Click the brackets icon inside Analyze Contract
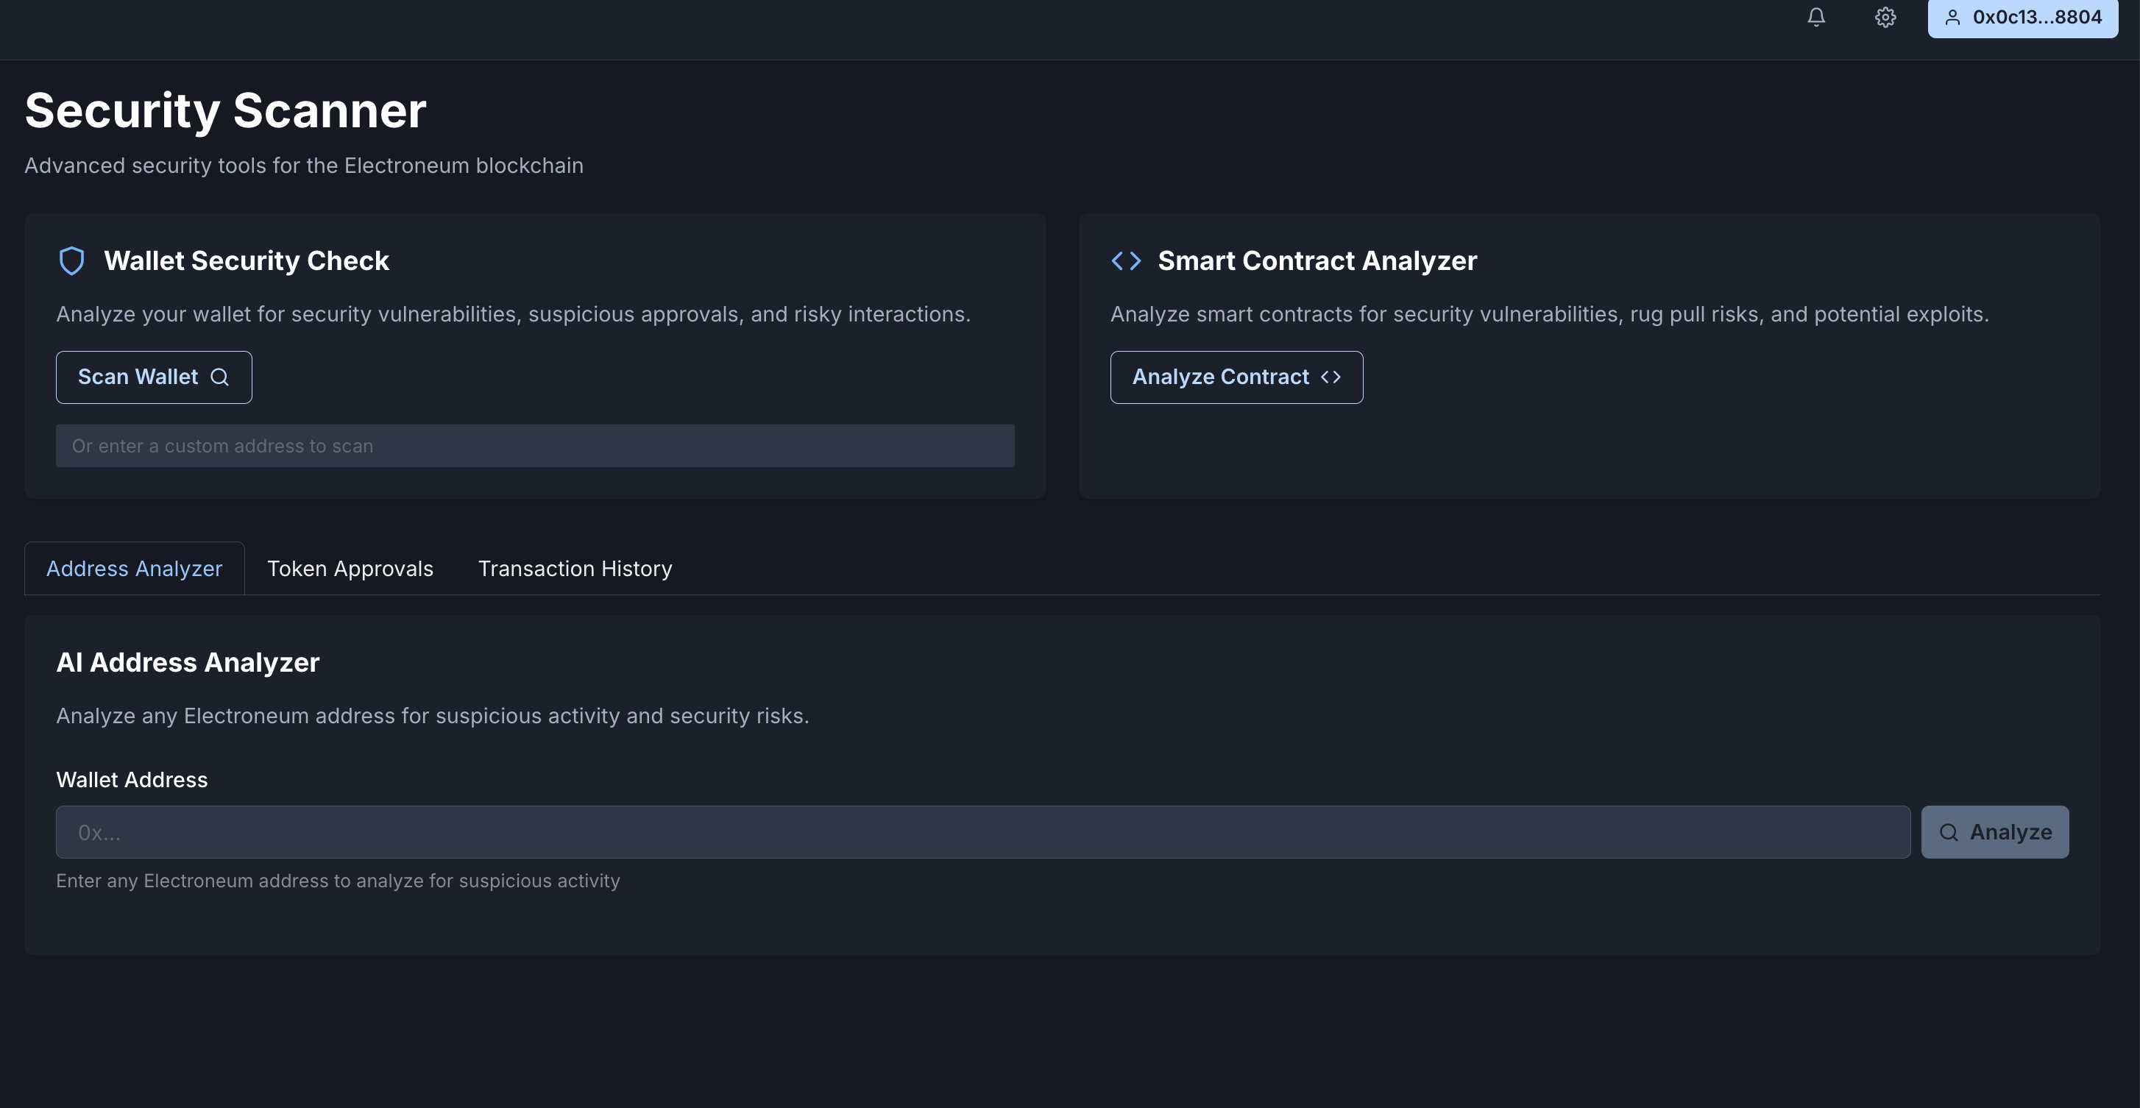 click(1330, 377)
